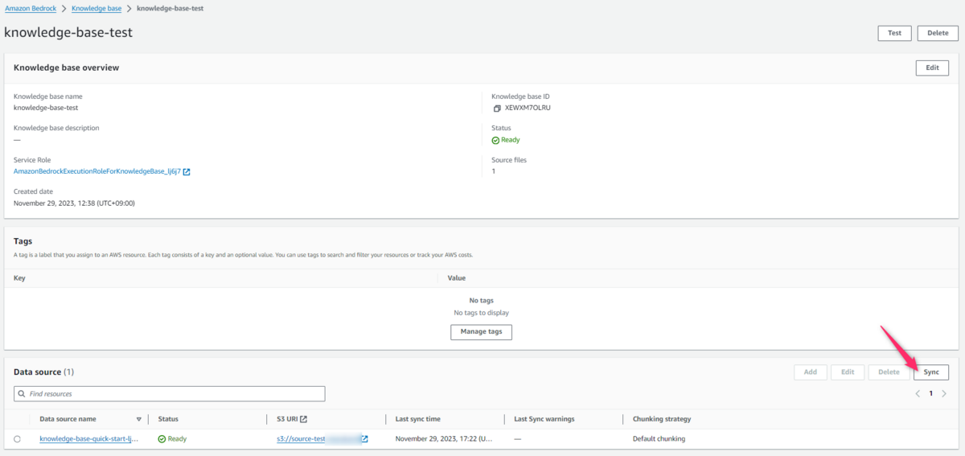Click the Source files count value 1

[493, 171]
